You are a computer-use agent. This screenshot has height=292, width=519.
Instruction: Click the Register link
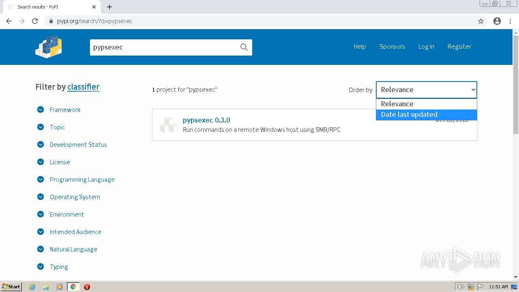(459, 47)
